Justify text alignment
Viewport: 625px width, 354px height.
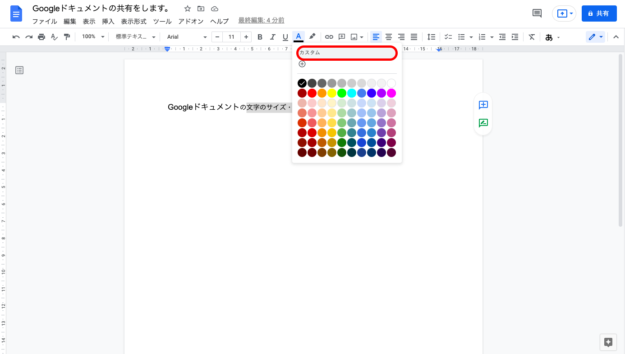point(414,37)
